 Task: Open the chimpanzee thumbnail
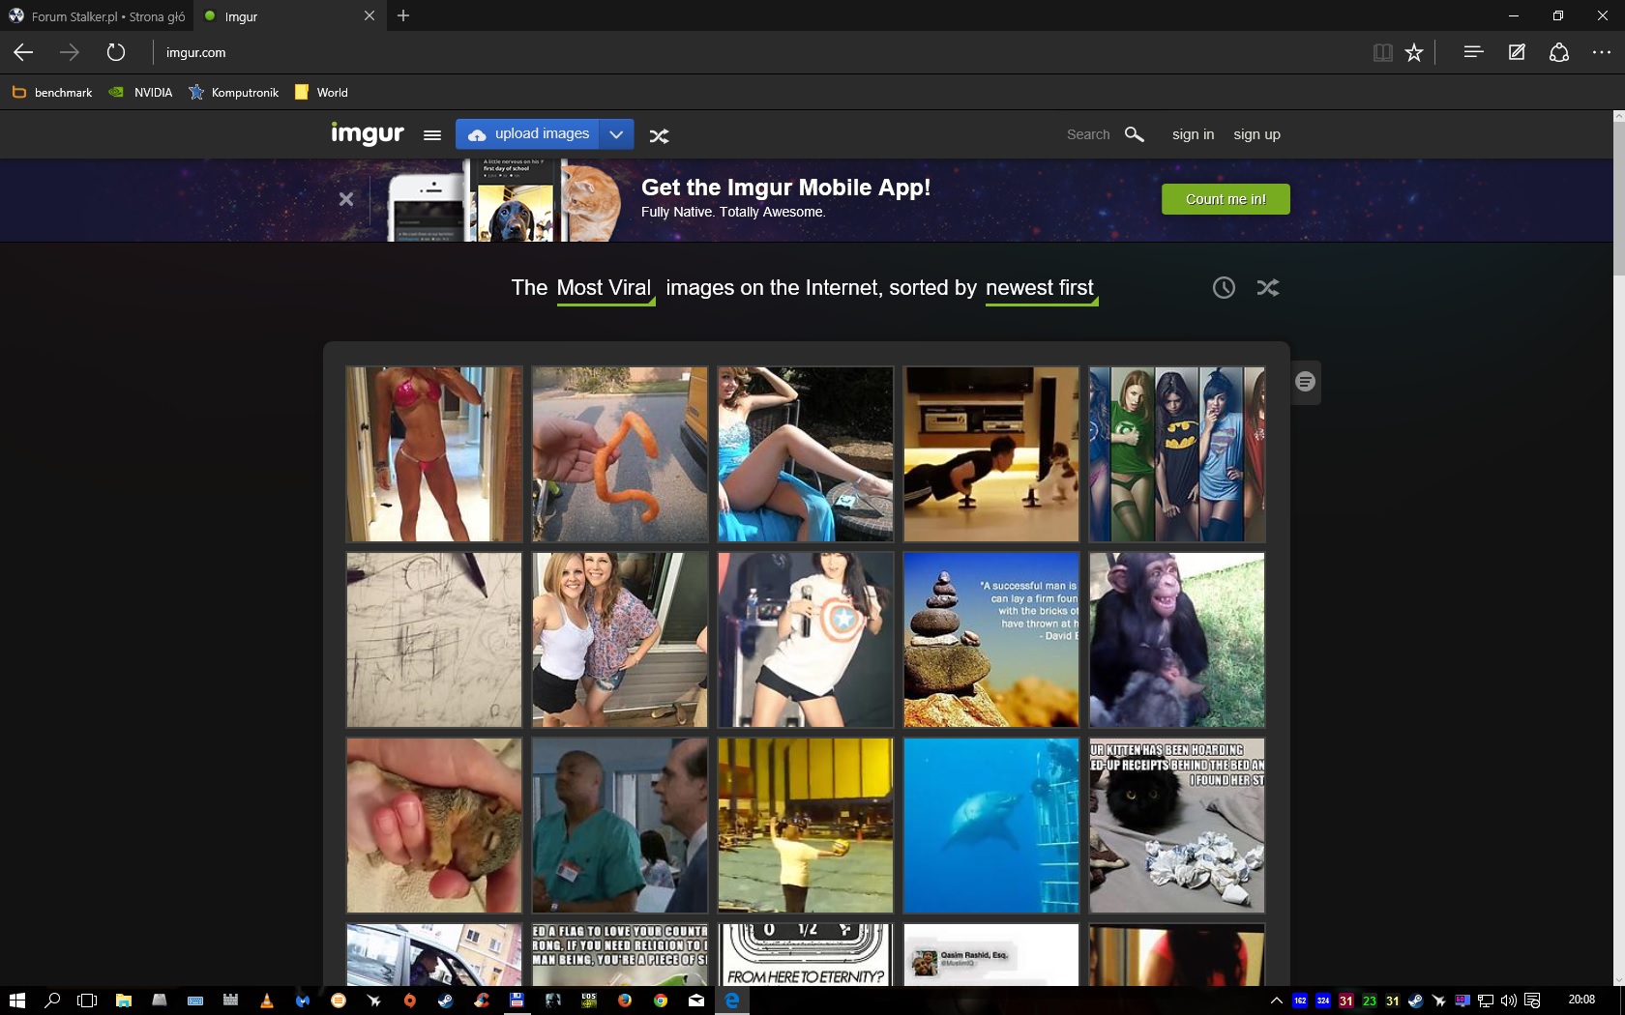click(x=1177, y=640)
